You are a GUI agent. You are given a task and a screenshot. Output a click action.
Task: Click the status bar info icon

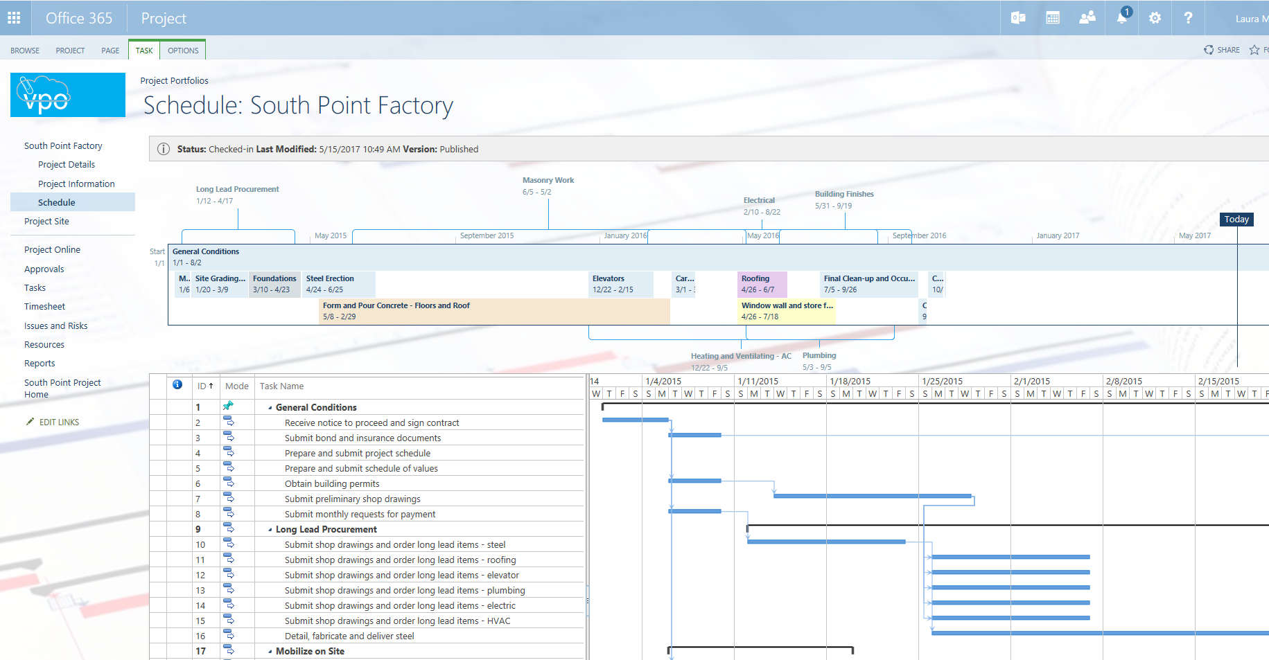[x=164, y=149]
